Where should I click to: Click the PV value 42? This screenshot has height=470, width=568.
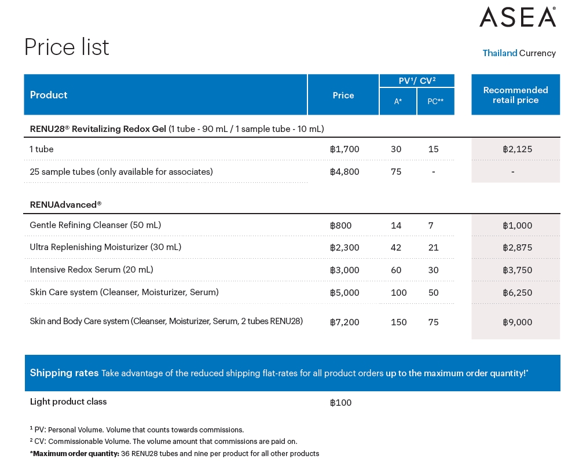click(396, 248)
